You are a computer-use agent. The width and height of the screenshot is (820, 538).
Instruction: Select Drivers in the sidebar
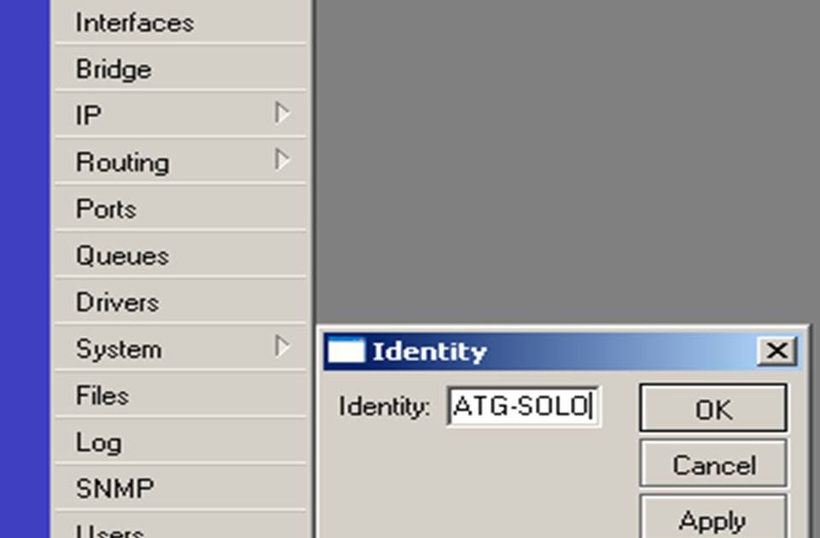tap(117, 302)
